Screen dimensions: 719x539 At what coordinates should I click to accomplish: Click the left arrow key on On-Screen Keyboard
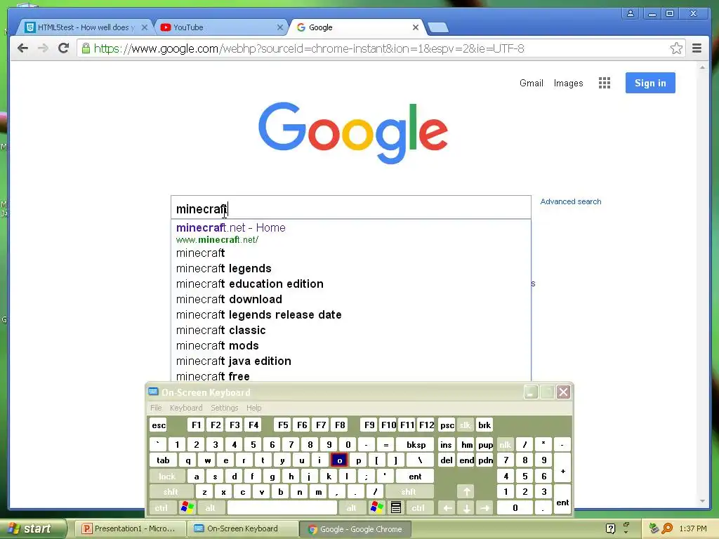click(x=447, y=507)
